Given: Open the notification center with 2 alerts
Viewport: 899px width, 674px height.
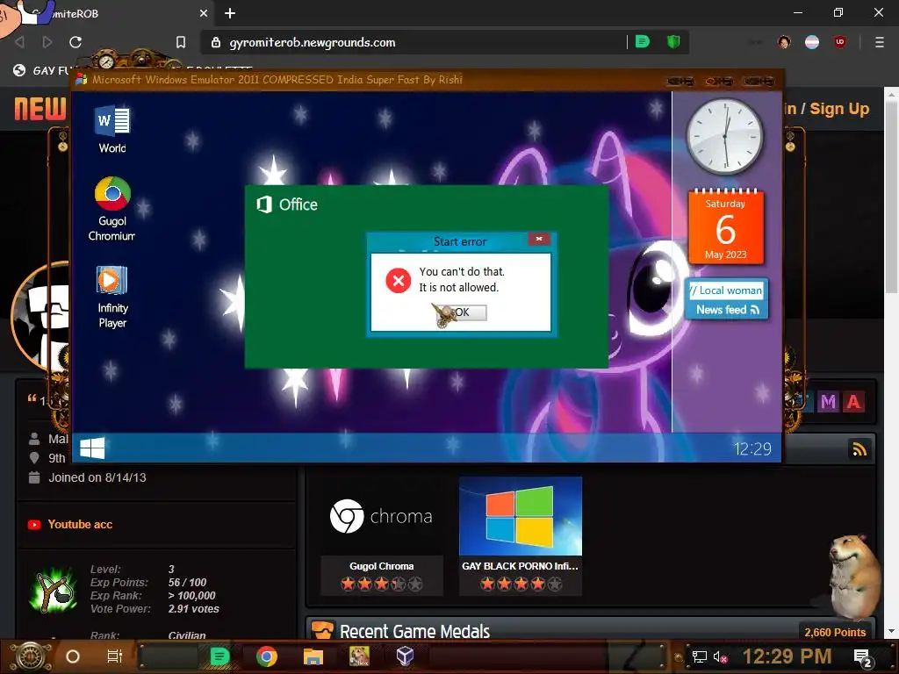Looking at the screenshot, I should (862, 657).
